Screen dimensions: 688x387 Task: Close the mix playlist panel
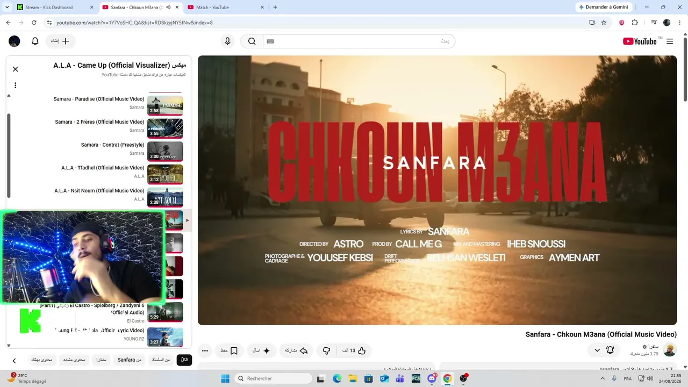pyautogui.click(x=16, y=69)
